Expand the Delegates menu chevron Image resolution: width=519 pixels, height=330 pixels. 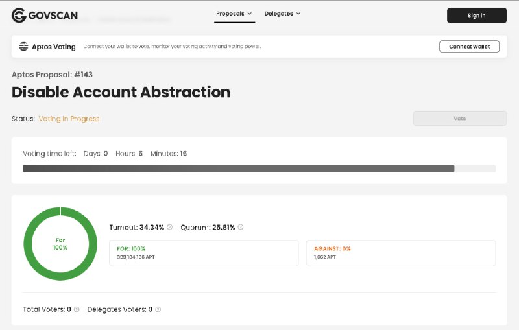click(x=298, y=14)
